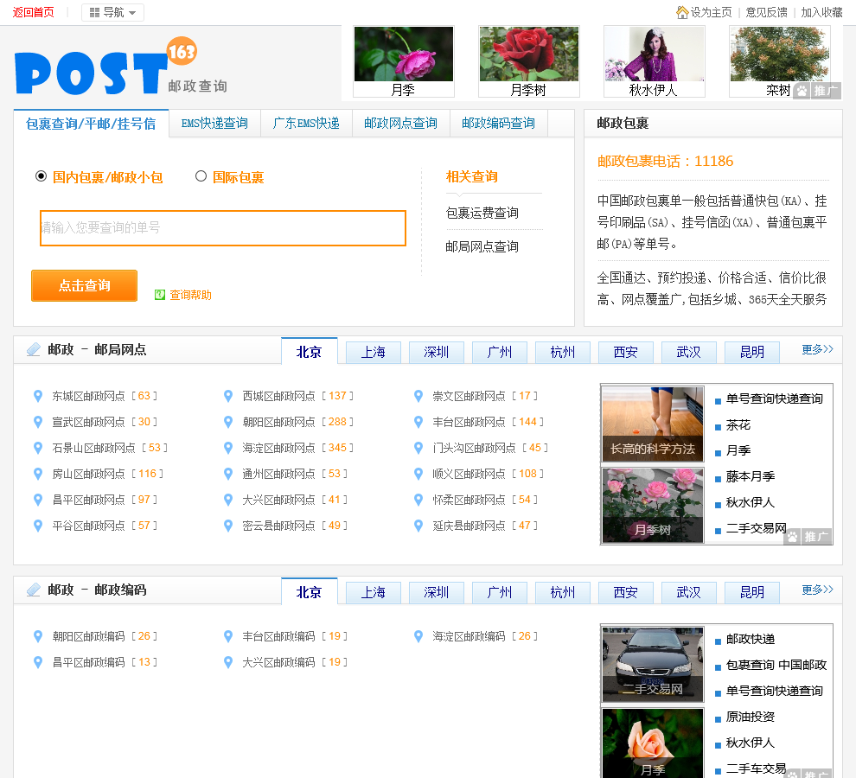The height and width of the screenshot is (778, 856).
Task: Select the 国内包裹/邮政小包 radio button
Action: click(x=41, y=176)
